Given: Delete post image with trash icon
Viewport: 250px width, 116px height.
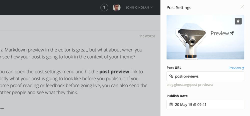Looking at the screenshot, I should [238, 21].
